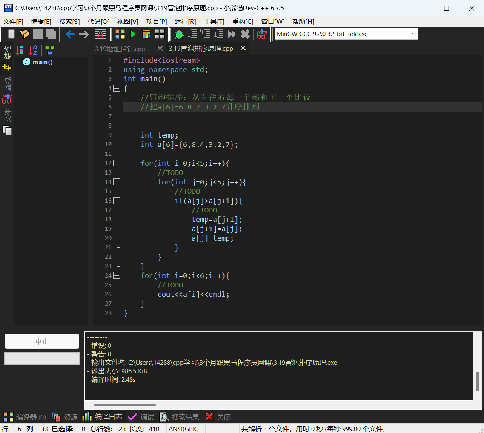484x433 pixels.
Task: Collapse outer for loop fold at line 12
Action: pos(117,163)
